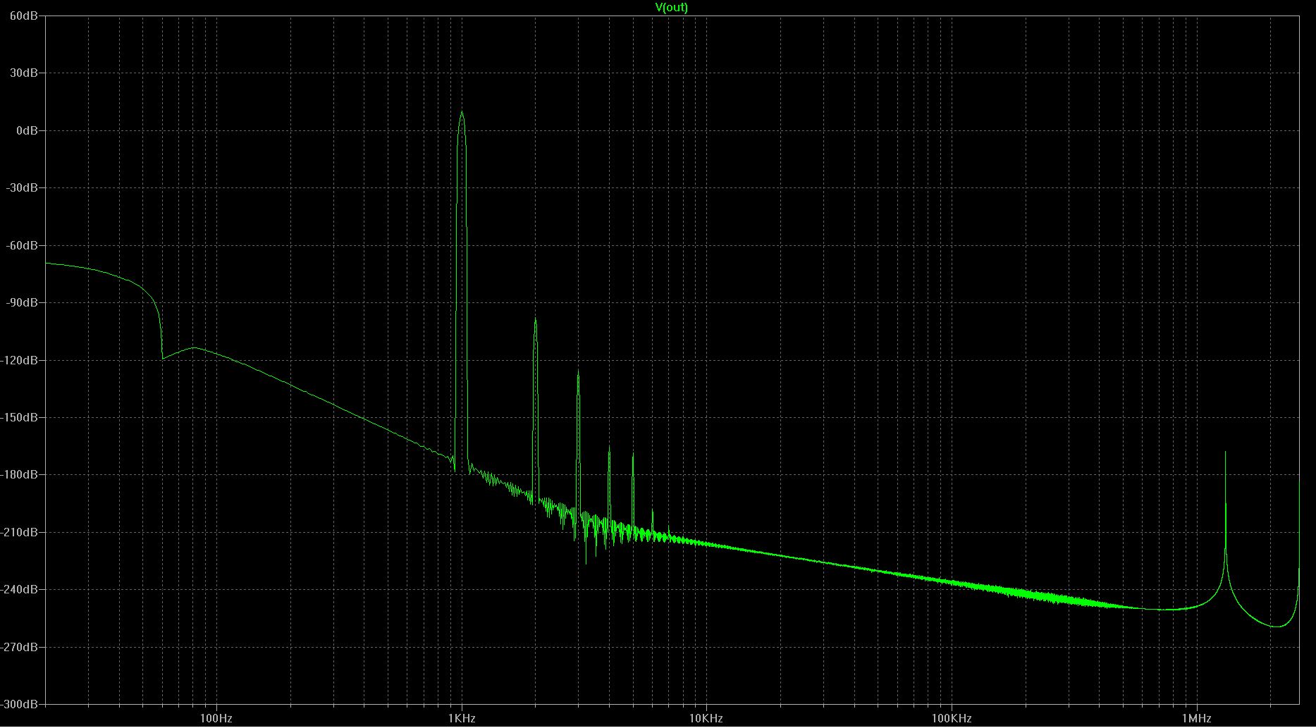Click the V(out) trace label
The height and width of the screenshot is (728, 1316).
click(x=672, y=7)
